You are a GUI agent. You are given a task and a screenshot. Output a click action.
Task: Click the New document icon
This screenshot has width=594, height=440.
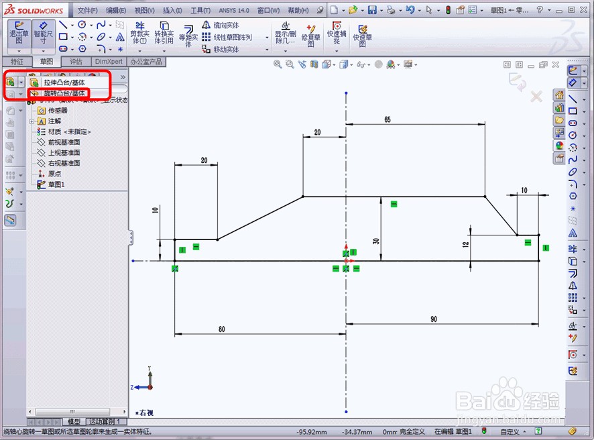[x=334, y=10]
